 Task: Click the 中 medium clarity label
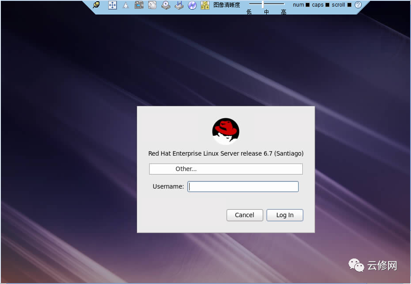click(266, 12)
